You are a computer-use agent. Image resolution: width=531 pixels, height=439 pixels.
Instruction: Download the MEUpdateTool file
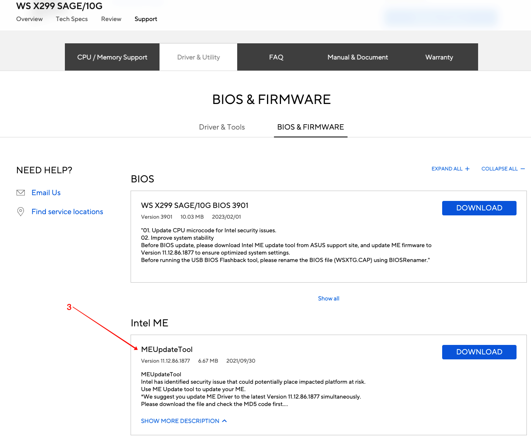tap(479, 352)
